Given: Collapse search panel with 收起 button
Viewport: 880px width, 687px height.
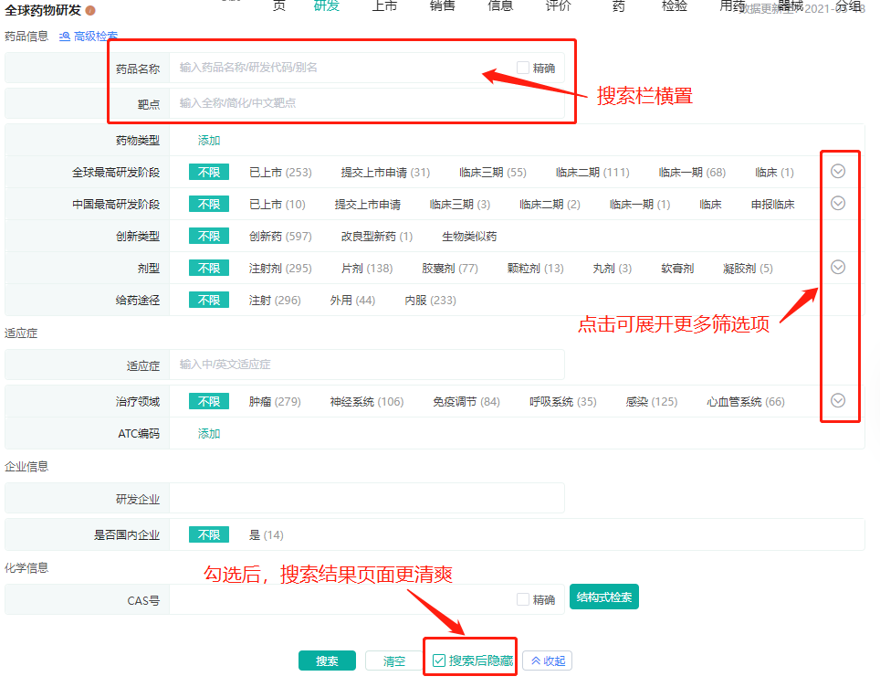Looking at the screenshot, I should (548, 661).
